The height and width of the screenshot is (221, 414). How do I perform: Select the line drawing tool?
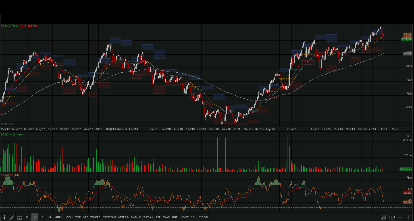click(12, 217)
